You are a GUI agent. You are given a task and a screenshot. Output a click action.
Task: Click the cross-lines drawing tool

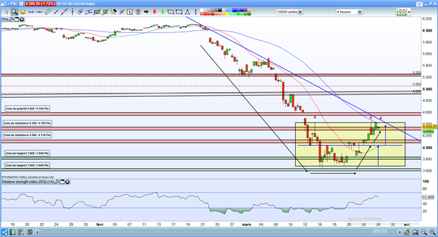[122, 12]
